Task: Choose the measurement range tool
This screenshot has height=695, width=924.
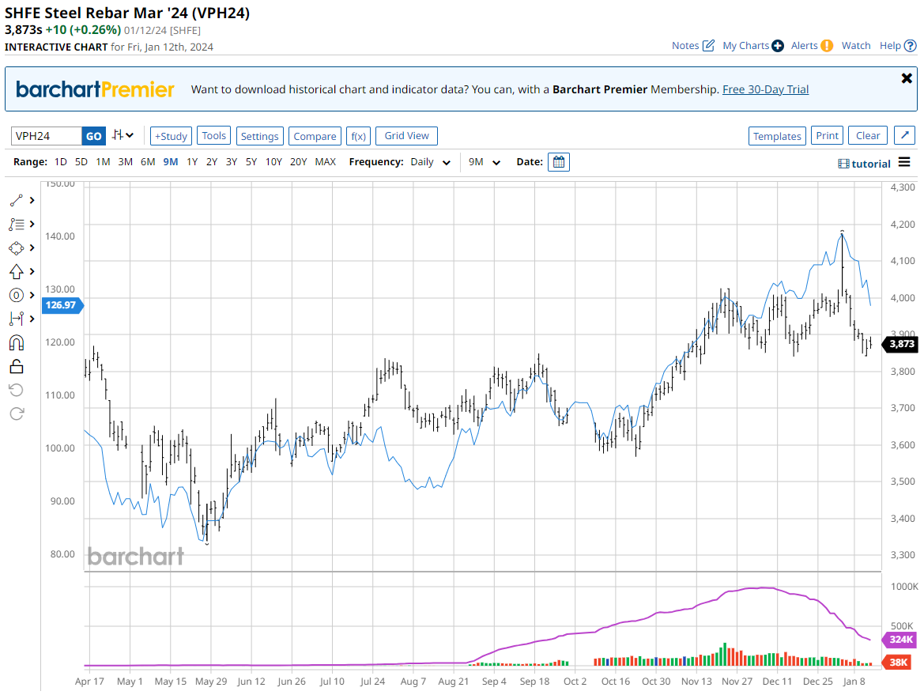Action: (x=17, y=319)
